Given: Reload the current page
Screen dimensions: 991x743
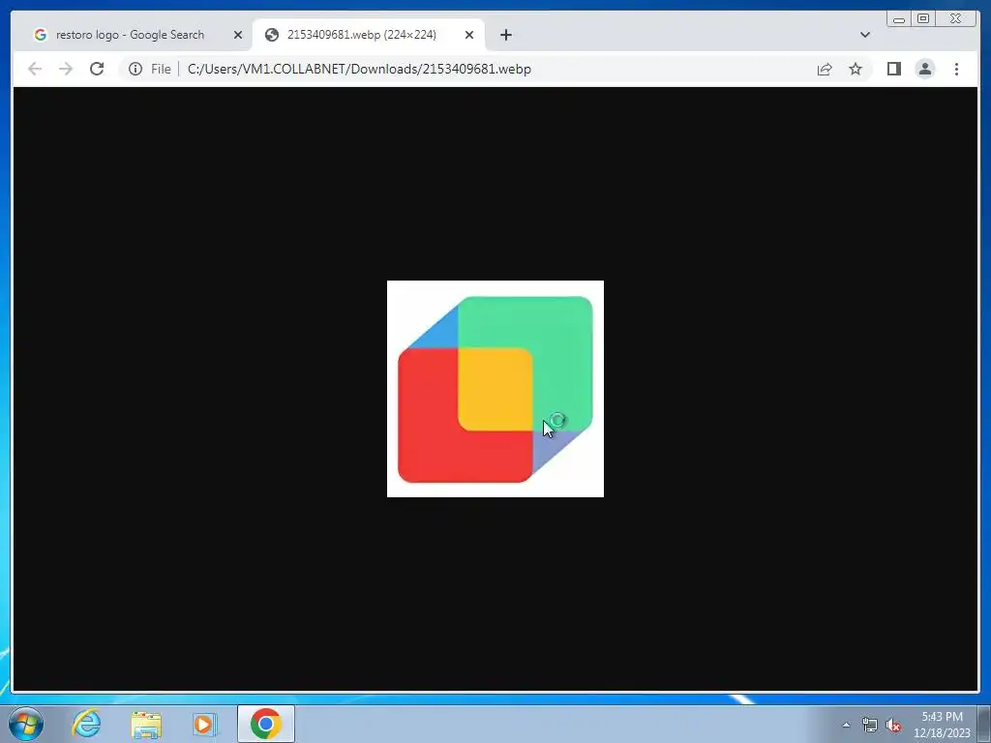Looking at the screenshot, I should click(x=97, y=69).
